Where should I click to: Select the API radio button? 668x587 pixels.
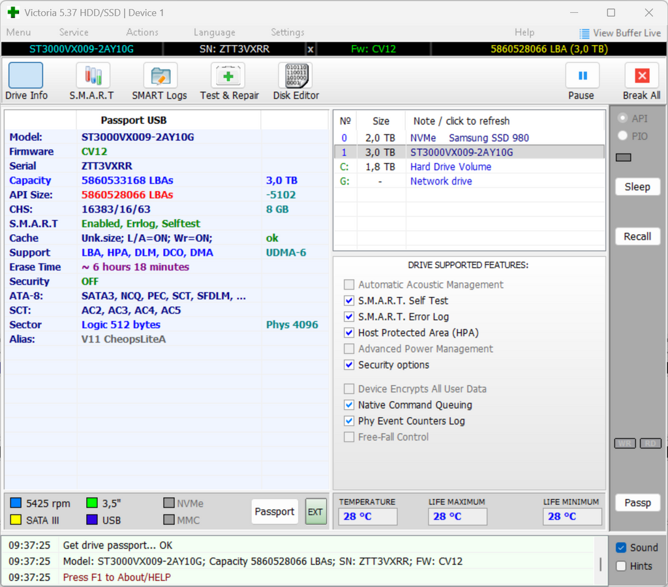click(x=623, y=119)
